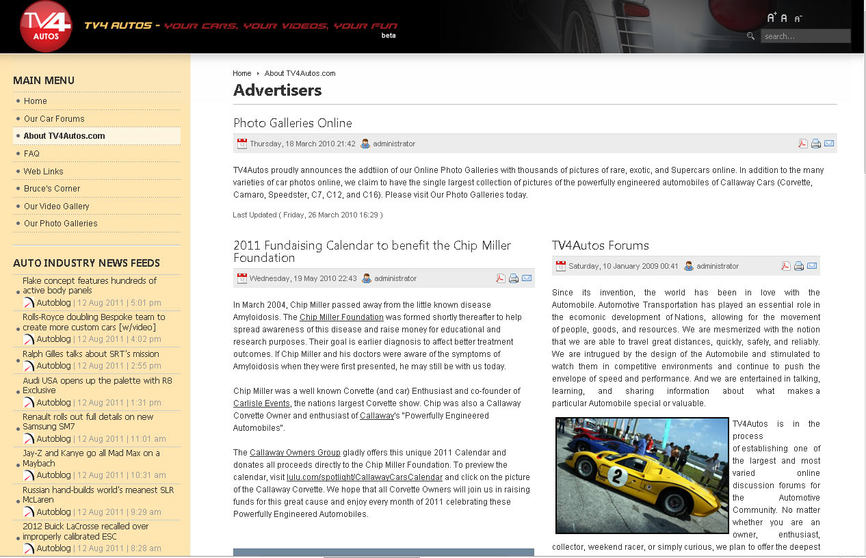Reset font size with middle A icon
This screenshot has height=558, width=866.
pos(784,18)
